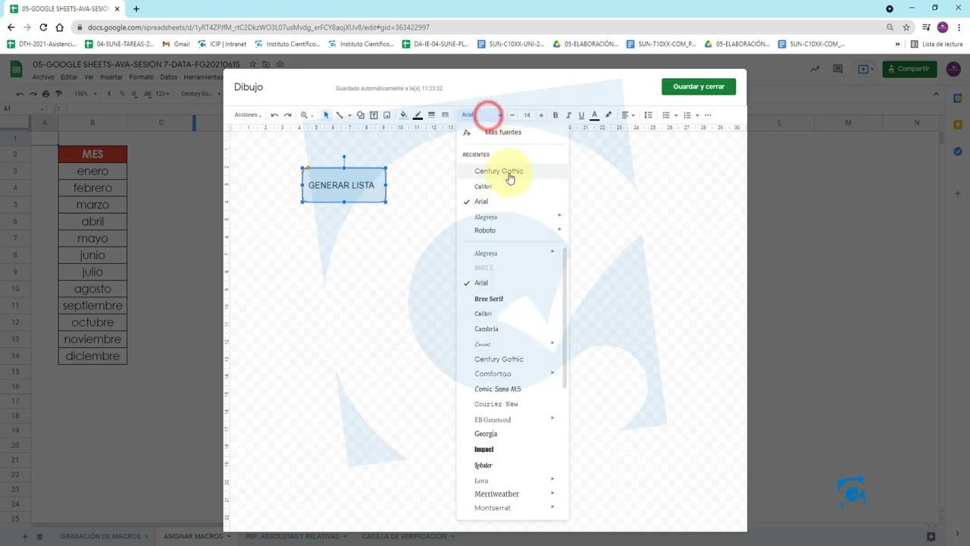The height and width of the screenshot is (546, 970).
Task: Click the undo arrow in drawing toolbar
Action: click(274, 115)
